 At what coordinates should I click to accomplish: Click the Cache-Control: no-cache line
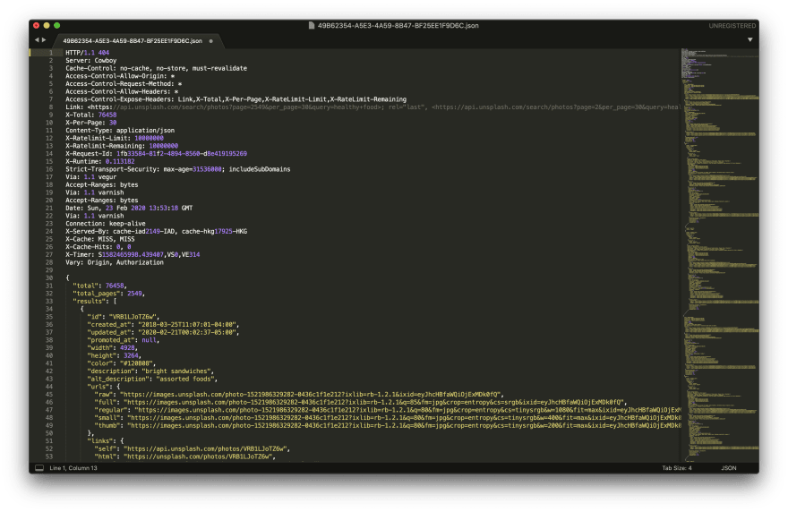[x=157, y=68]
